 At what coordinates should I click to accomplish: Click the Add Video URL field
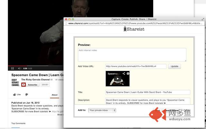tap(136, 66)
